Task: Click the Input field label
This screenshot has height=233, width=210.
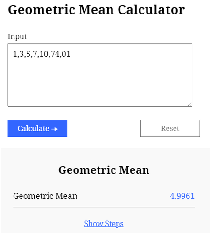Action: [x=17, y=37]
